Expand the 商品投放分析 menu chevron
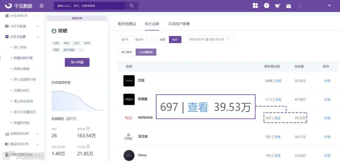The height and width of the screenshot is (162, 340). click(x=37, y=144)
